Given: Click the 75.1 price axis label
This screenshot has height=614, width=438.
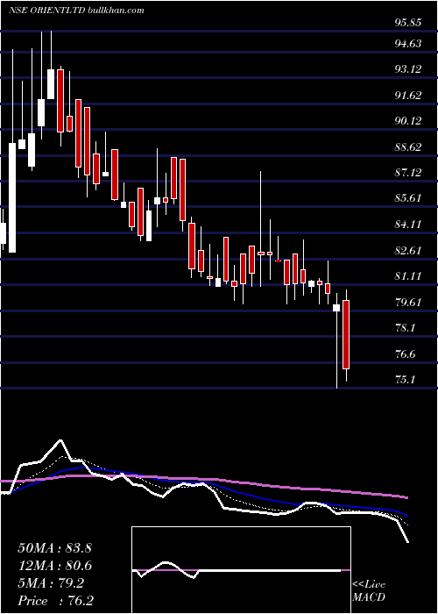Looking at the screenshot, I should click(405, 379).
